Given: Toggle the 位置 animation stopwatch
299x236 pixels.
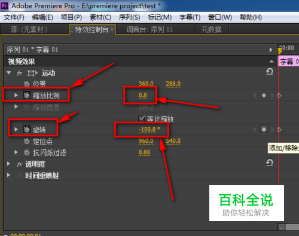Looking at the screenshot, I should coord(26,84).
